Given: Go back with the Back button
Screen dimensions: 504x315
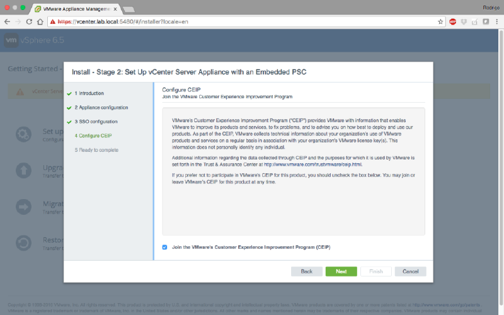Looking at the screenshot, I should 306,272.
